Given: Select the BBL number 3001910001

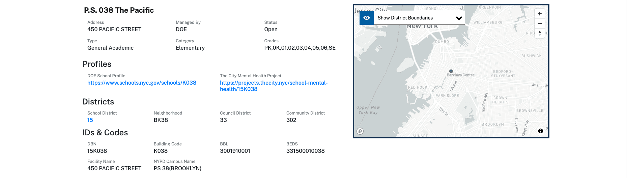Looking at the screenshot, I should pos(235,151).
